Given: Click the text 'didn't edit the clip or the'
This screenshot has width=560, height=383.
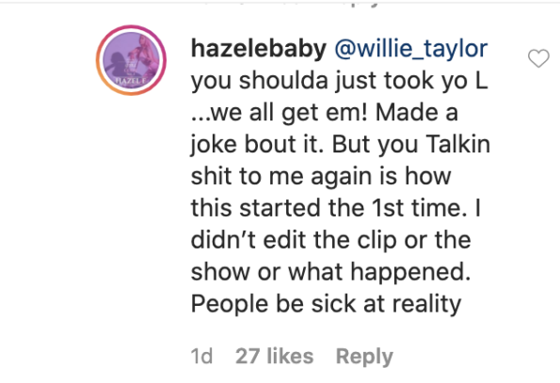Looking at the screenshot, I should tap(330, 240).
